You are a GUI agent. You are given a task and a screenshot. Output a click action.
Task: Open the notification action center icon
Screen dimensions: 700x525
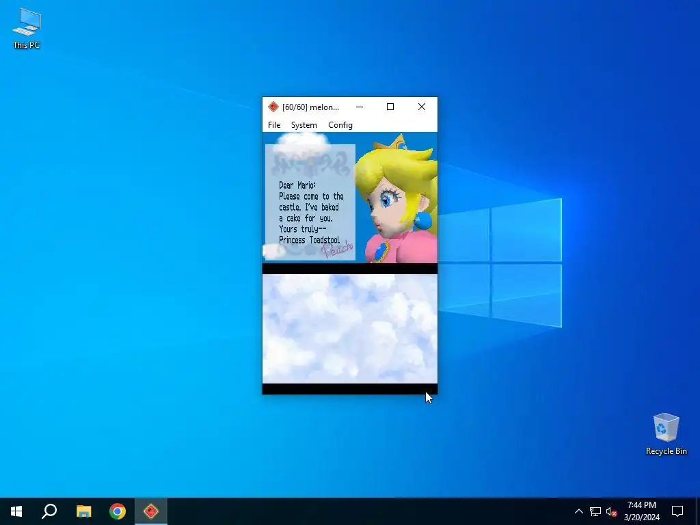click(x=677, y=511)
